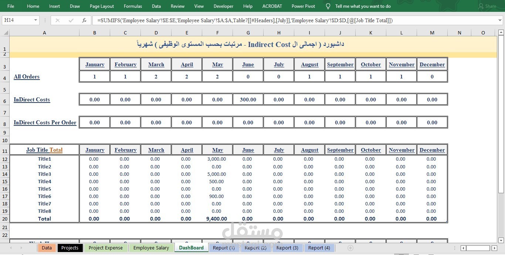505x255 pixels.
Task: Click the Tell Me lightbulb icon
Action: pyautogui.click(x=328, y=6)
